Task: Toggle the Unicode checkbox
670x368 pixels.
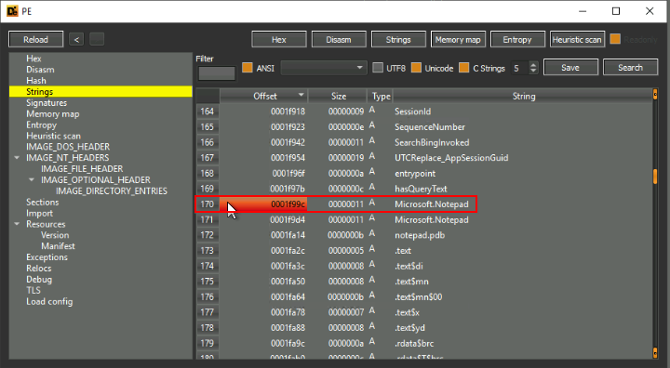Action: 416,68
